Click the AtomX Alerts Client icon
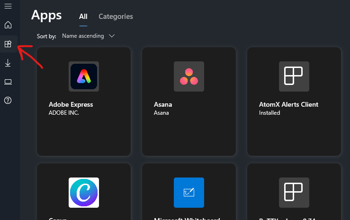The height and width of the screenshot is (220, 350). coord(294,76)
